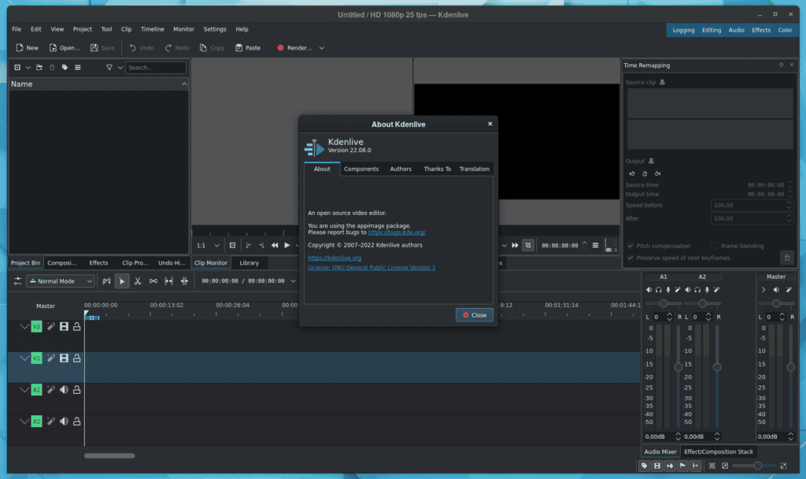This screenshot has width=806, height=479.
Task: Collapse the V1 track with its chevron
Action: pos(24,358)
